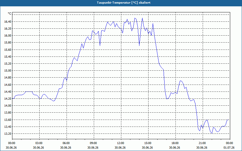The image size is (242, 151).
Task: Click the curve's lowest point near 22:00
Action: 212,133
